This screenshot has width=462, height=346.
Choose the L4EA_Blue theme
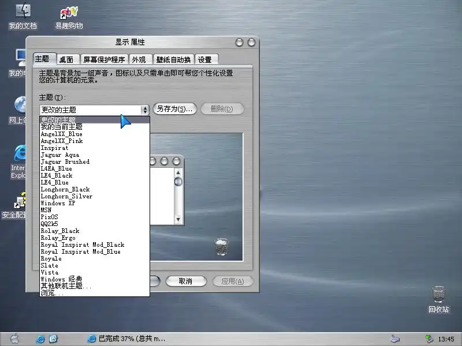pyautogui.click(x=95, y=168)
